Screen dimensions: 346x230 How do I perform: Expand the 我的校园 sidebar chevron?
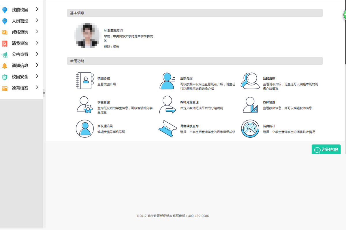[37, 9]
